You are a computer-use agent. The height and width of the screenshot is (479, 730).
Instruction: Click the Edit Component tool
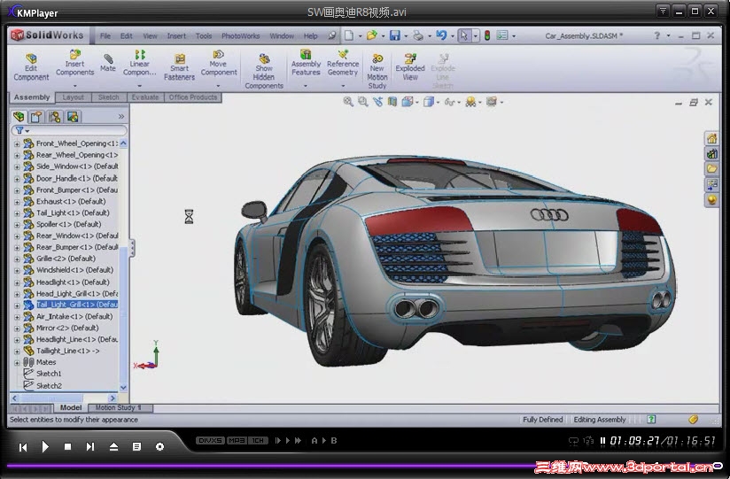point(31,67)
